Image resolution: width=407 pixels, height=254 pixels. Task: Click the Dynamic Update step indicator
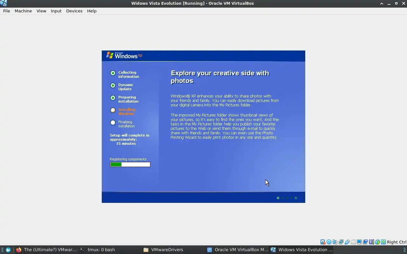[113, 85]
